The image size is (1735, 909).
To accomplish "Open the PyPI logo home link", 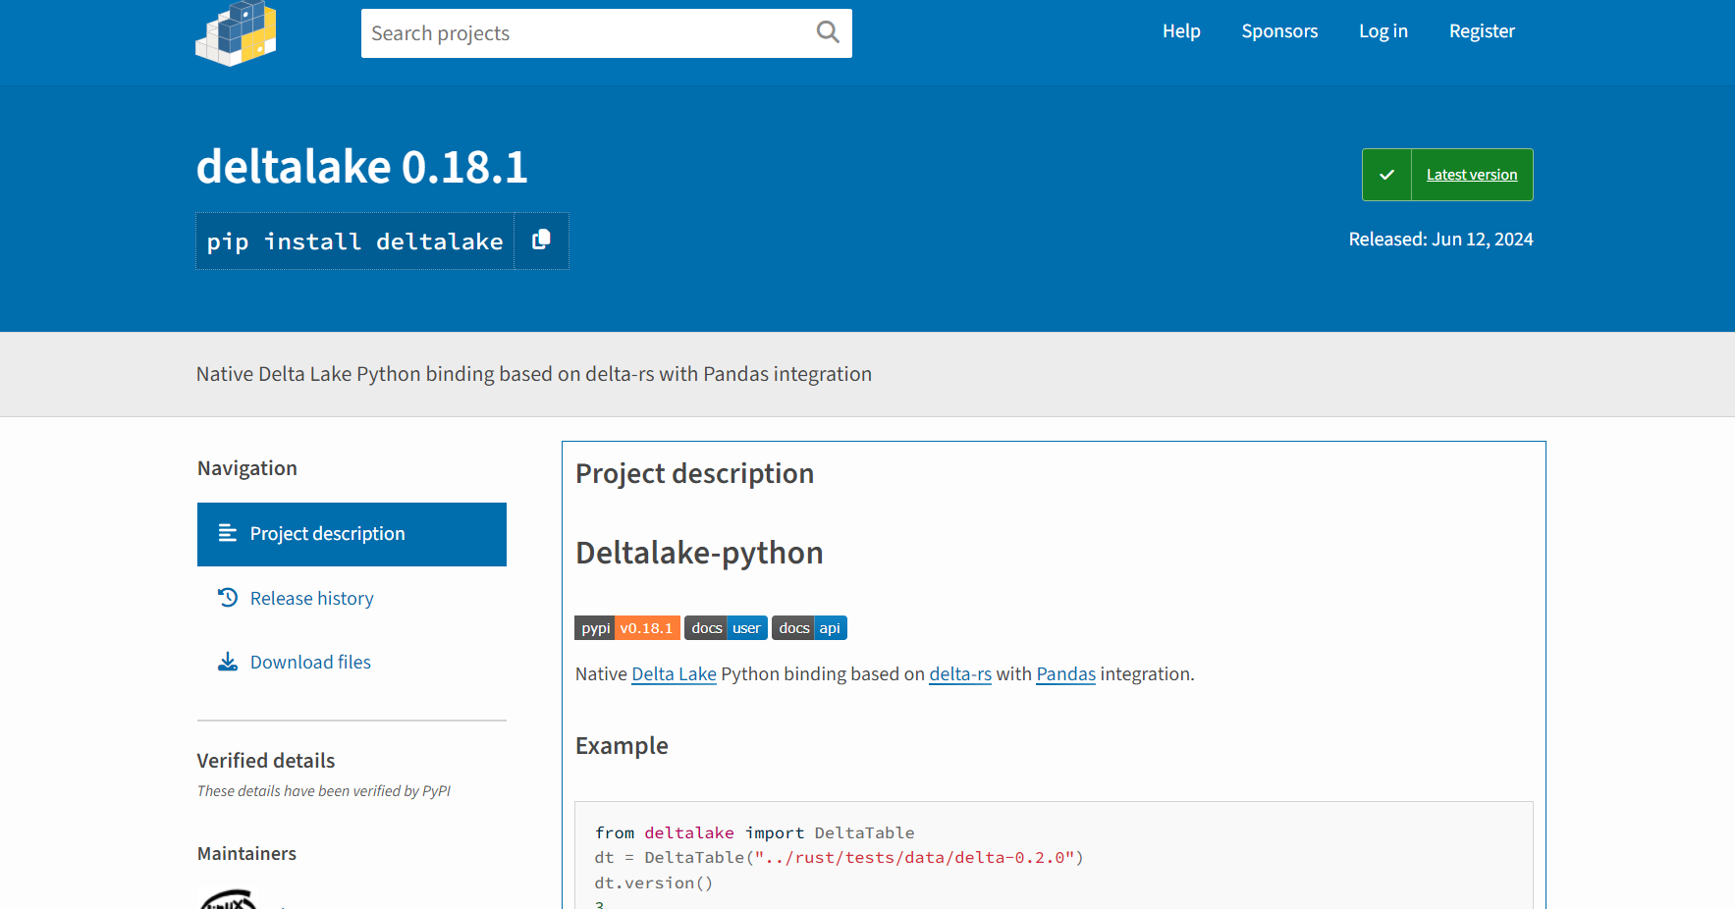I will 236,33.
